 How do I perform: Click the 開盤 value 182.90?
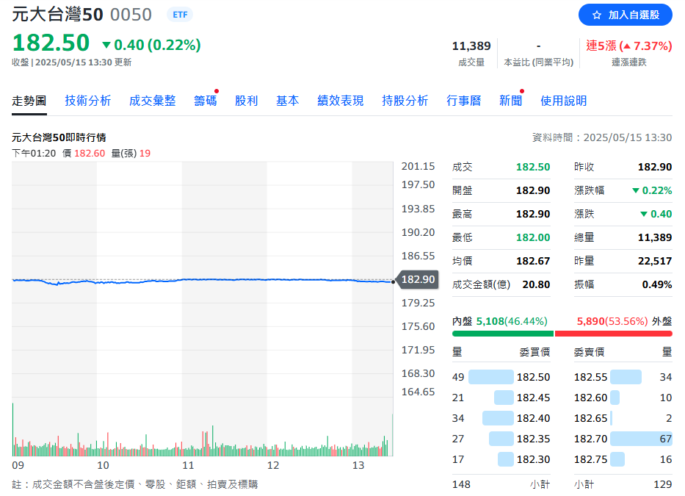(x=533, y=191)
